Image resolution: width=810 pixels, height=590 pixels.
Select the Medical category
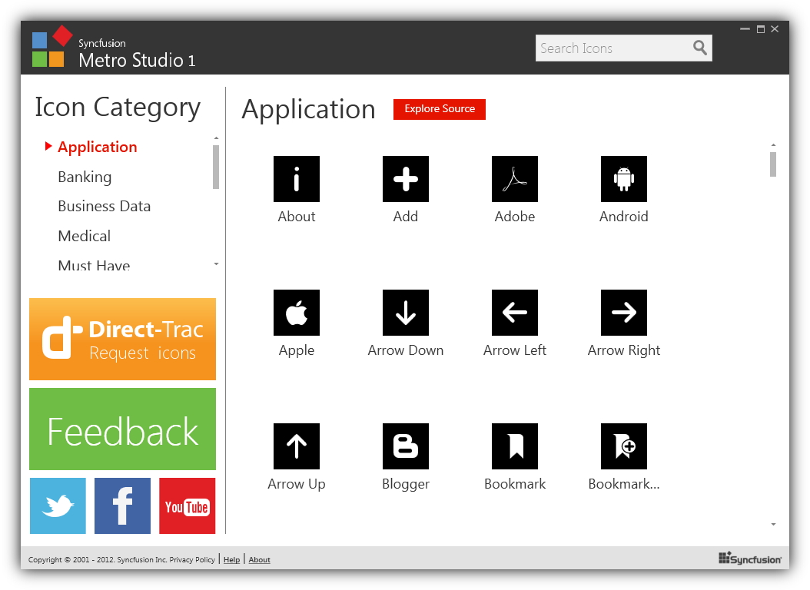85,236
